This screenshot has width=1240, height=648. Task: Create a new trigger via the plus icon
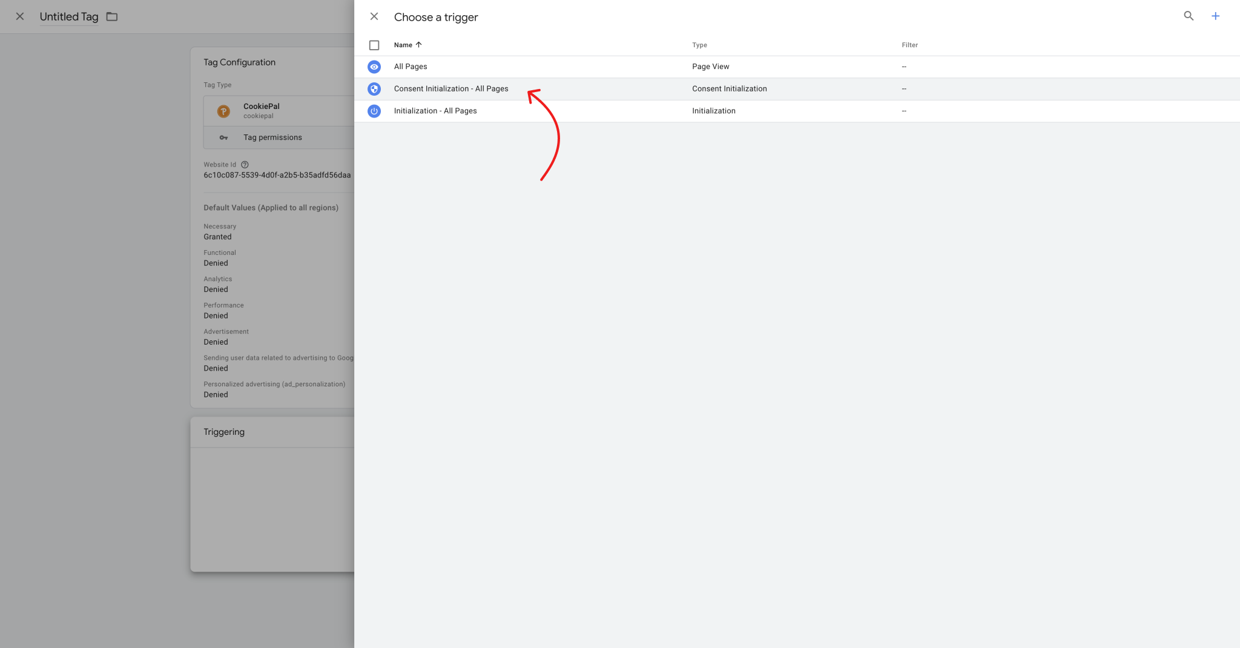tap(1216, 16)
